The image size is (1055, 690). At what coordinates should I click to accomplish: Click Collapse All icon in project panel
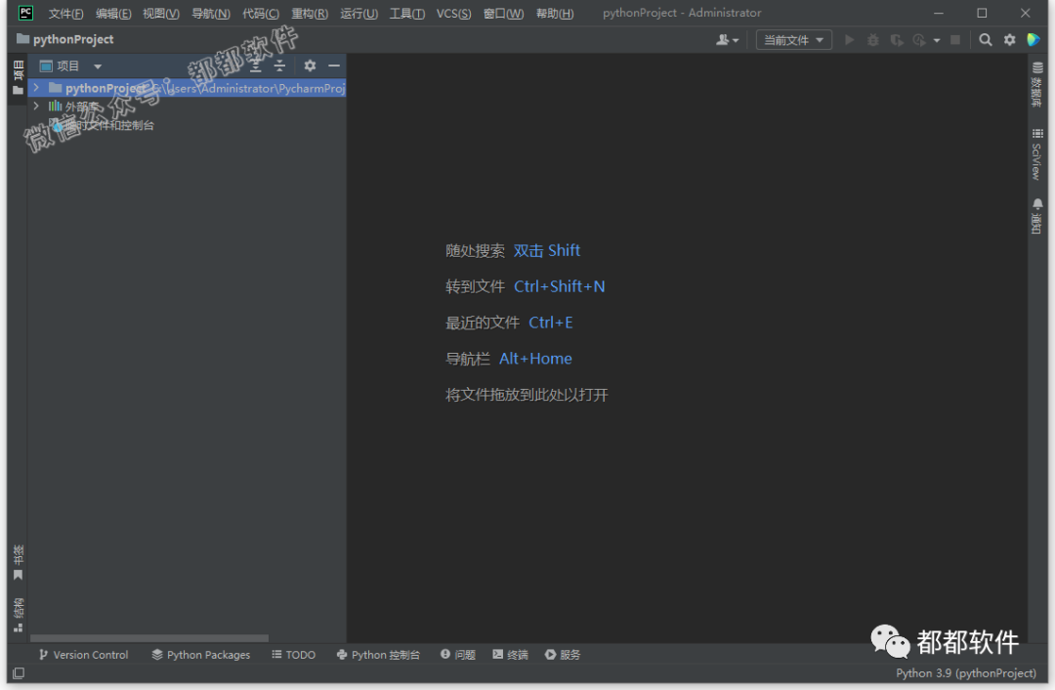[x=280, y=66]
